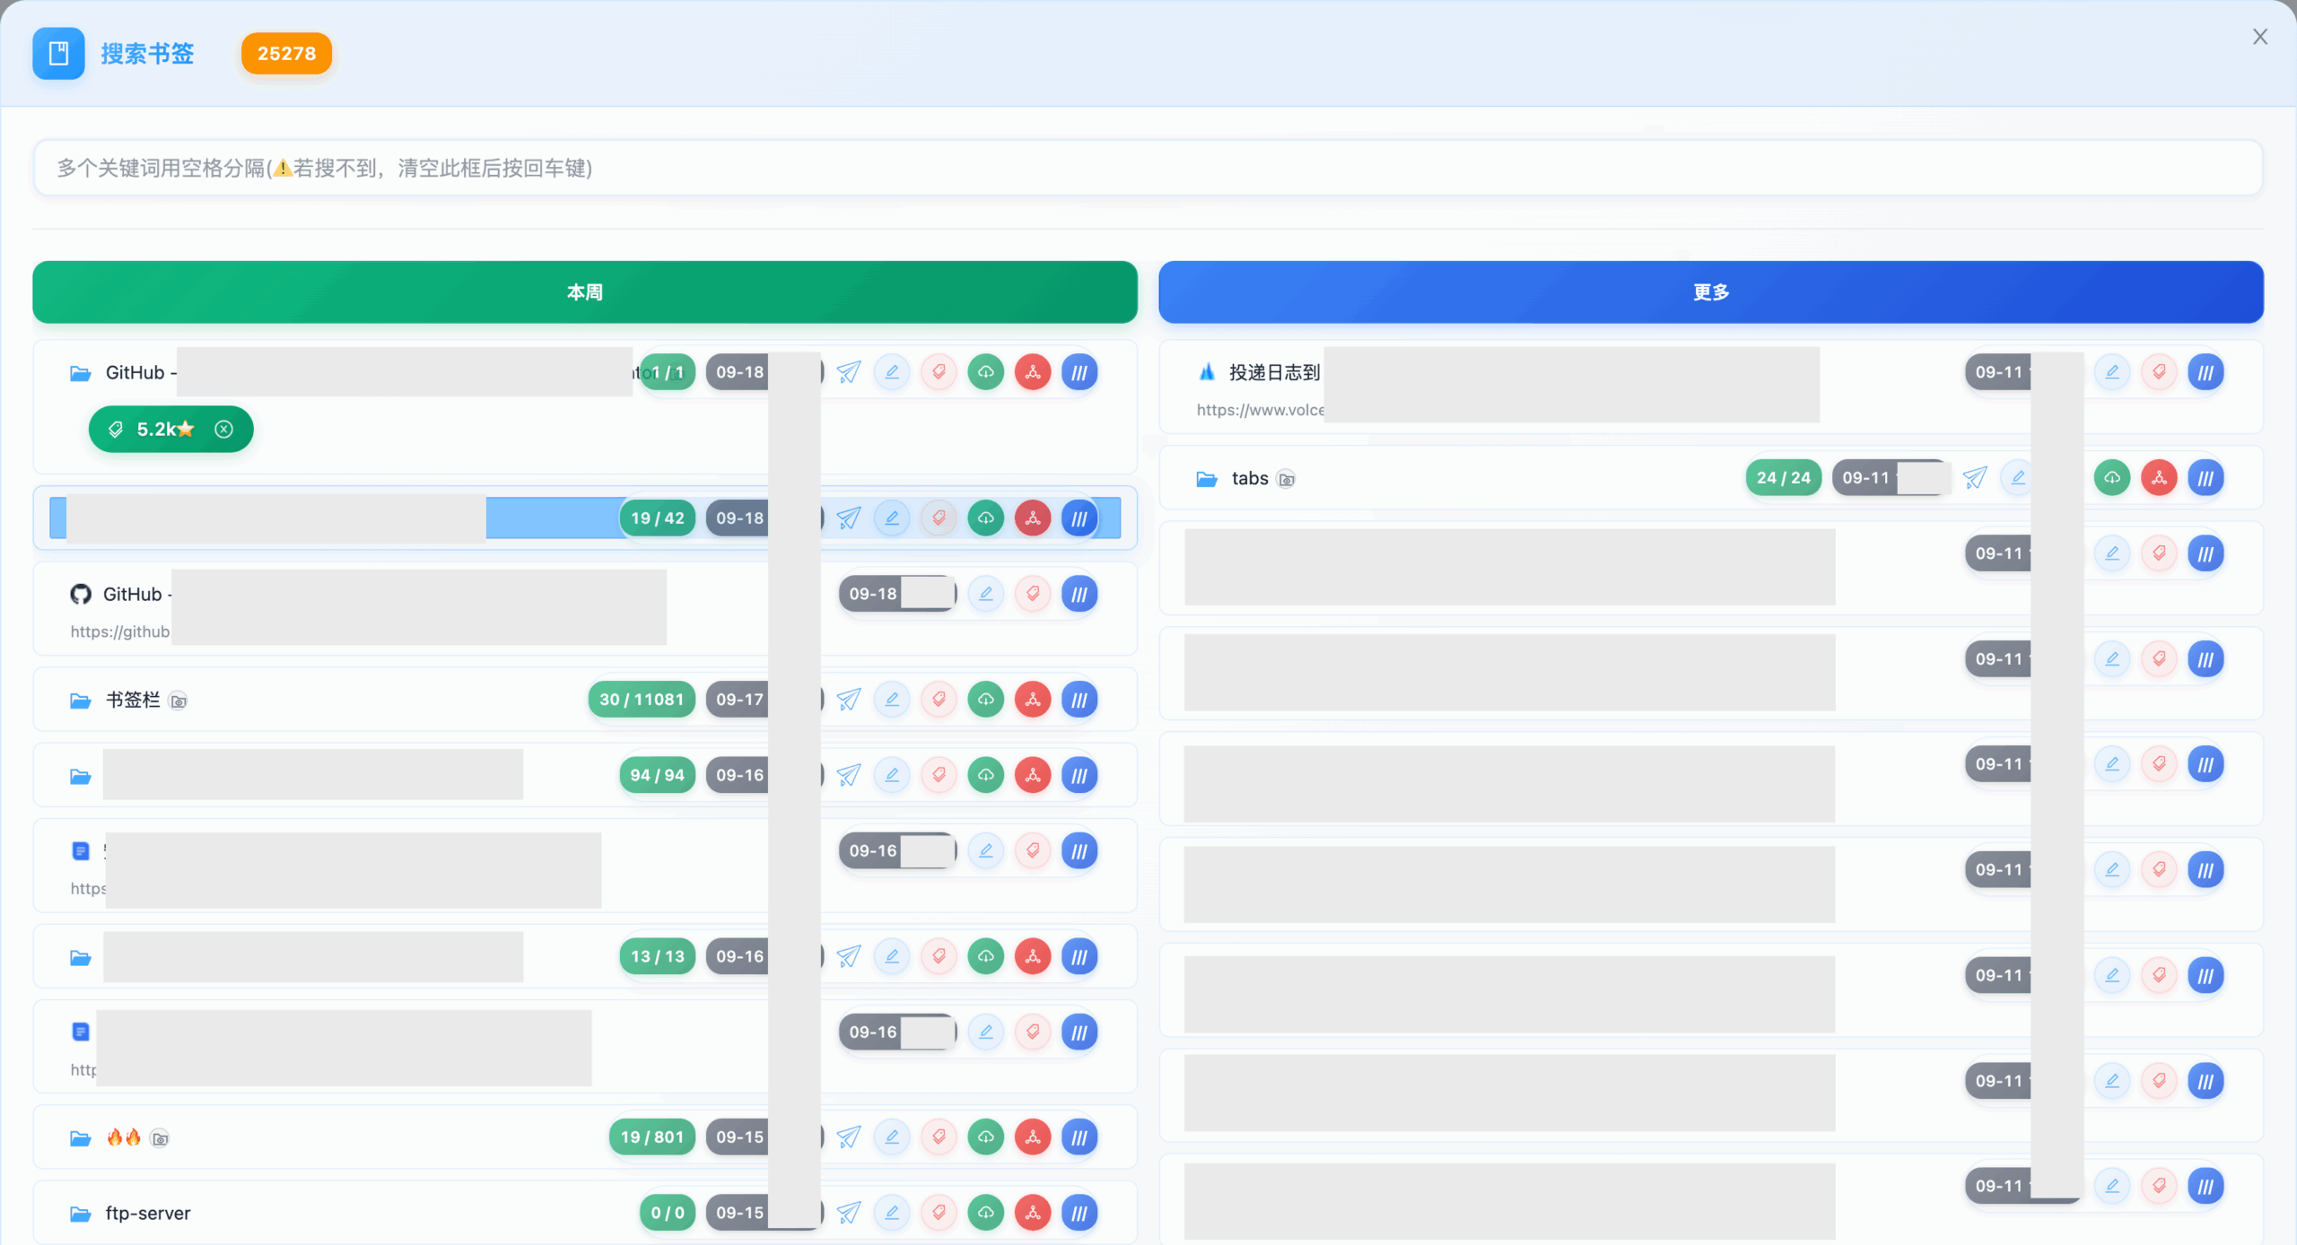Click the red tag icon on tabs row
2297x1245 pixels.
coord(2064,478)
